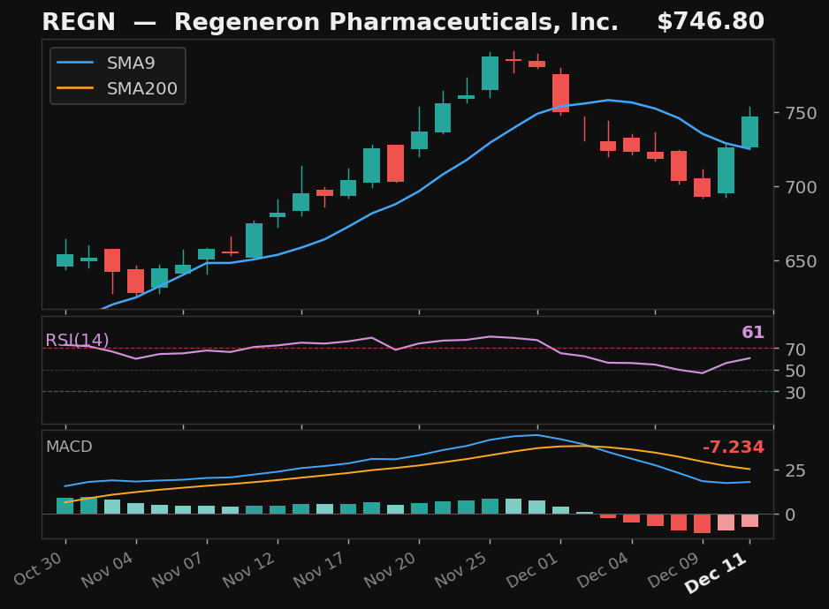The image size is (829, 609).
Task: Click the REGN ticker symbol in title
Action: pyautogui.click(x=79, y=22)
